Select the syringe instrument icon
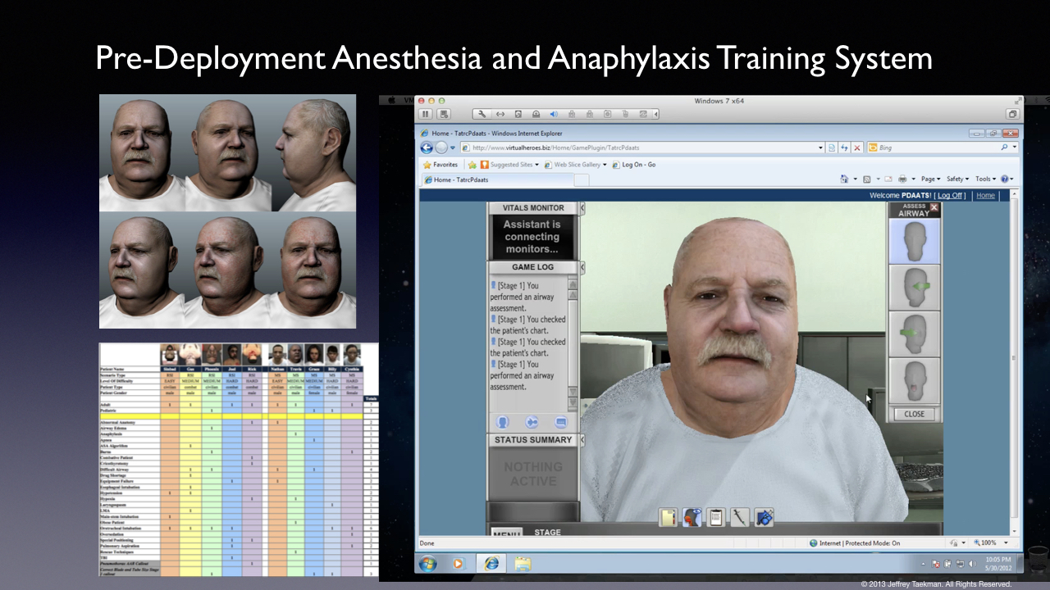Image resolution: width=1050 pixels, height=590 pixels. tap(740, 518)
